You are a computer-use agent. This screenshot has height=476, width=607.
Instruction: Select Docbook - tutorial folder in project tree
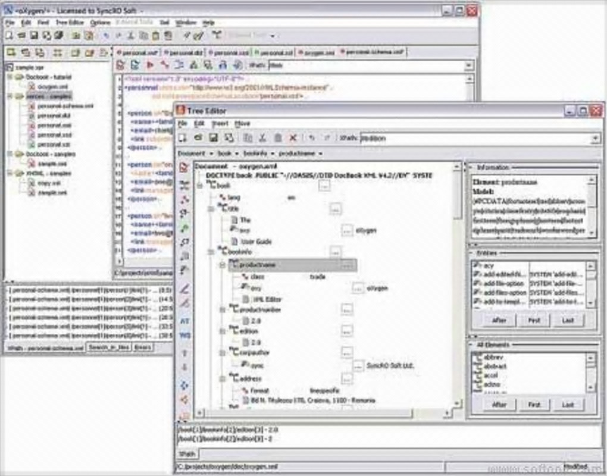(48, 77)
